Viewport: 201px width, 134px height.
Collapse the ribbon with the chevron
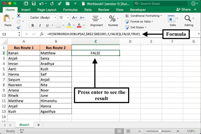point(195,10)
